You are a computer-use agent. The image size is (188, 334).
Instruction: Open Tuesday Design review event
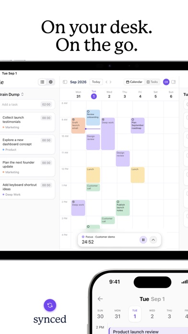click(93, 142)
